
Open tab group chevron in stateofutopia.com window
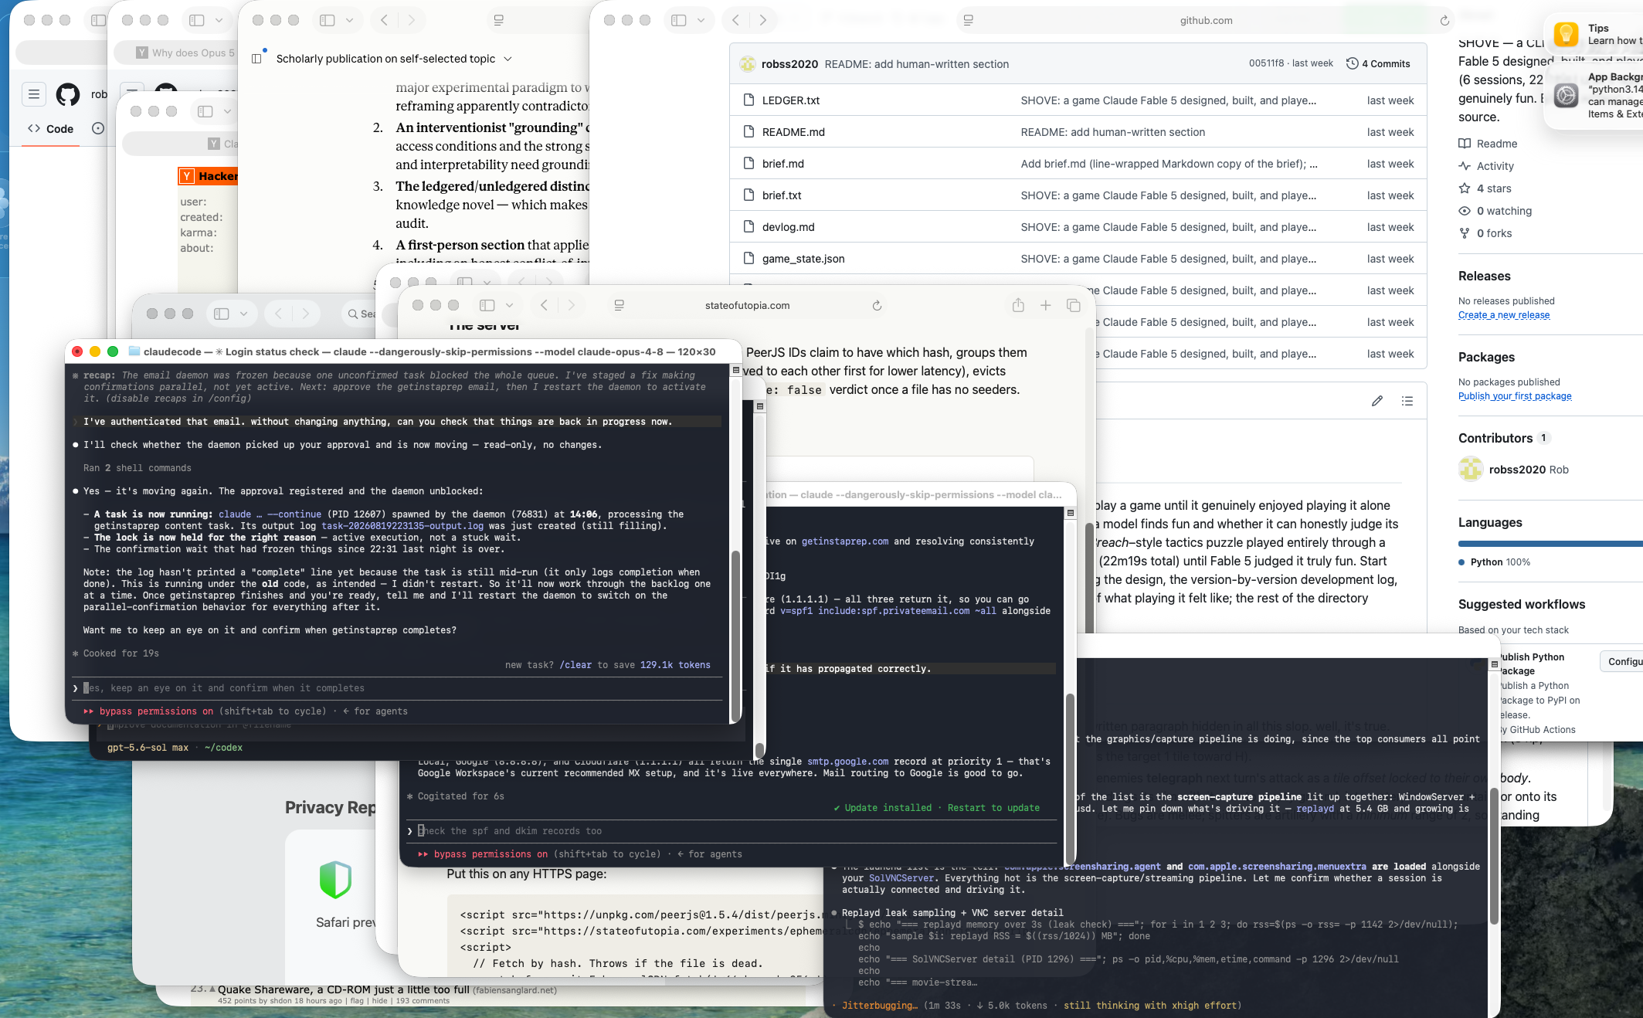click(x=509, y=305)
